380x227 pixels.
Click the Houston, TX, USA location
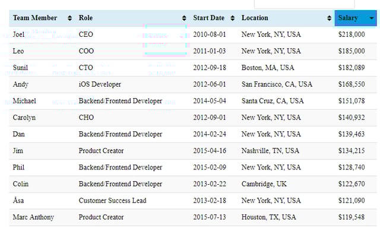tap(269, 217)
